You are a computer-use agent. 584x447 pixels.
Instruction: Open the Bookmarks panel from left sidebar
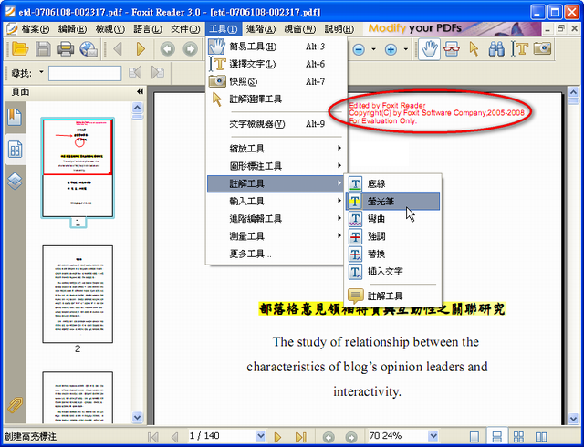(15, 117)
